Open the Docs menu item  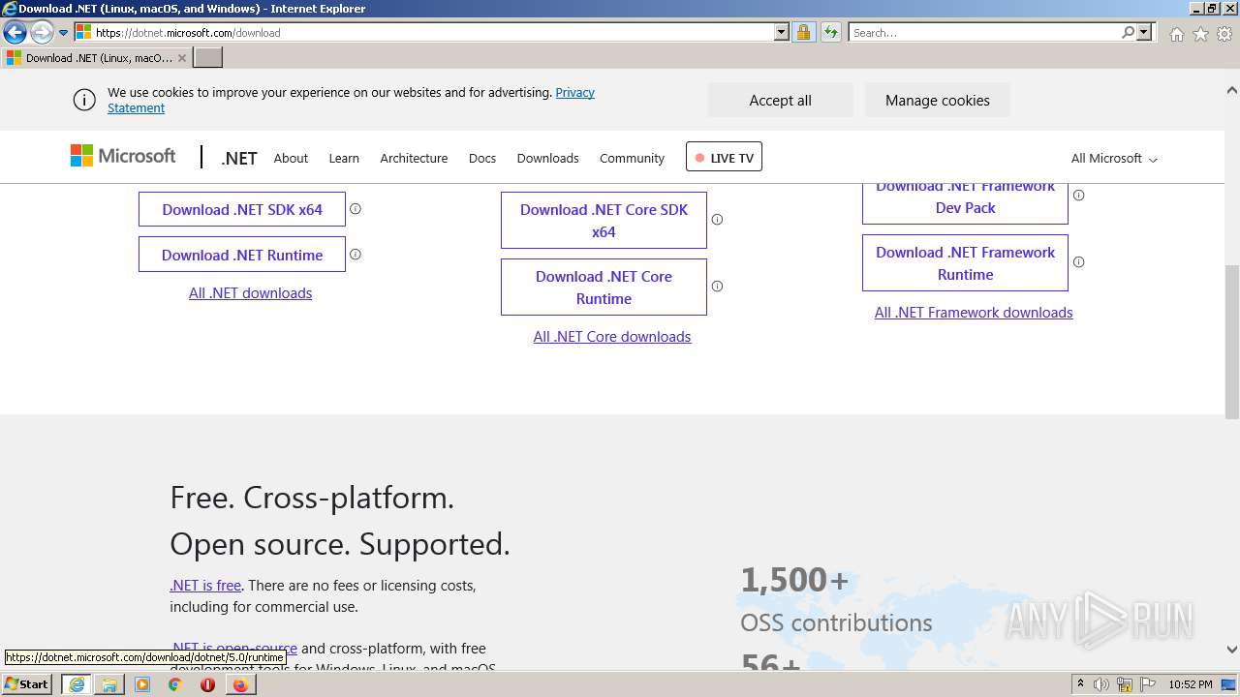[x=482, y=158]
